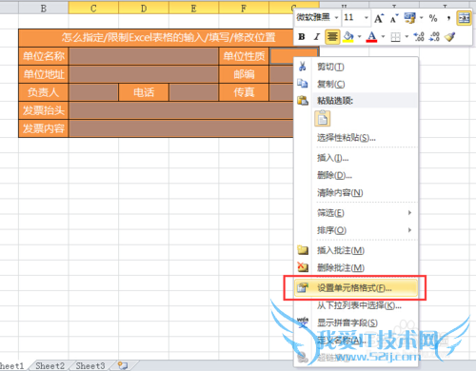
Task: Decrease decimal places in mini toolbar
Action: tap(434, 37)
